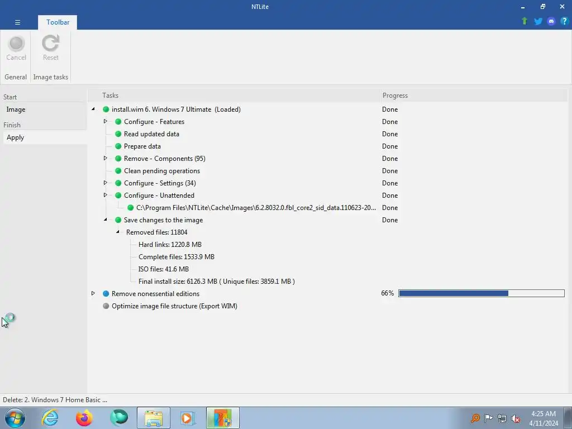Launch Internet Explorer from taskbar
The width and height of the screenshot is (572, 429).
(x=50, y=418)
